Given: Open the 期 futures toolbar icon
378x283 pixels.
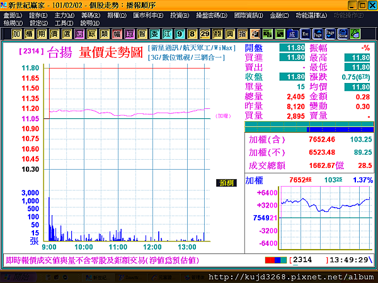Looking at the screenshot, I should pyautogui.click(x=41, y=34).
